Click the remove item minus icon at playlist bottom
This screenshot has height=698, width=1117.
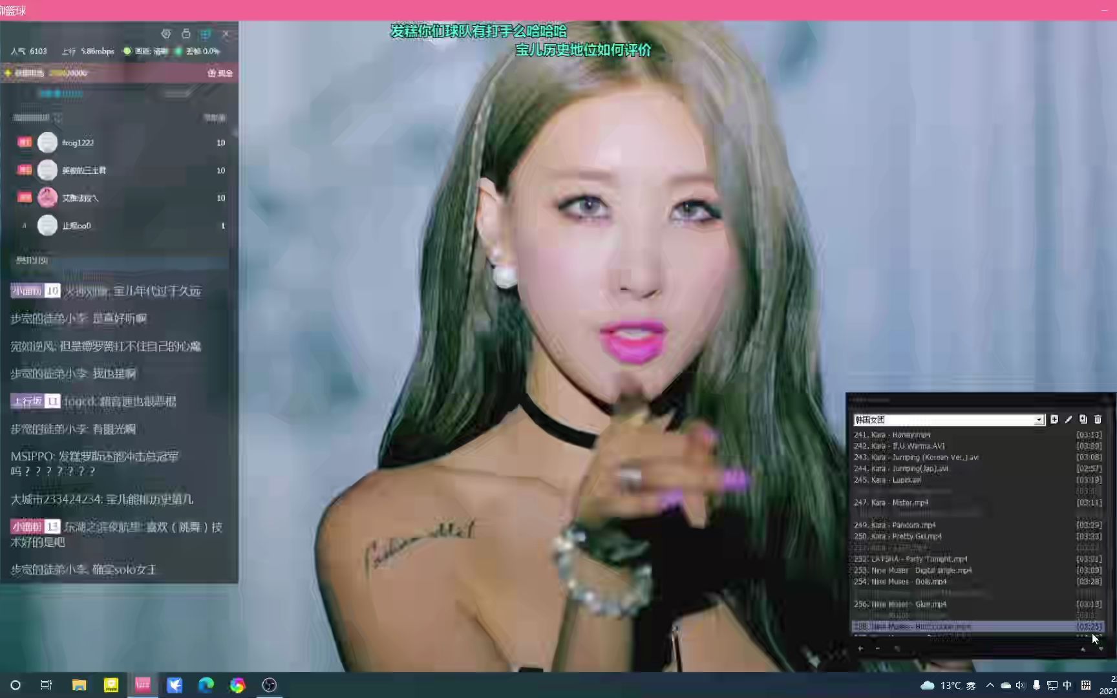[x=878, y=648]
